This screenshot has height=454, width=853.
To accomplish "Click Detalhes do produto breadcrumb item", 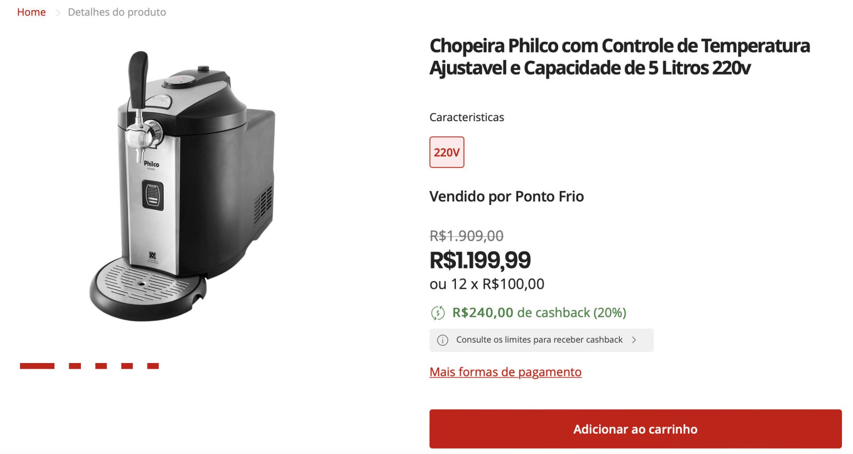I will [117, 12].
